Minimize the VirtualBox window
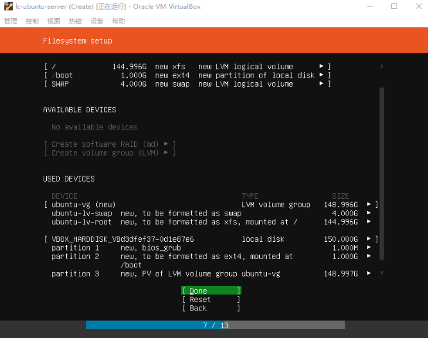Viewport: 428px width, 338px height. pyautogui.click(x=370, y=6)
